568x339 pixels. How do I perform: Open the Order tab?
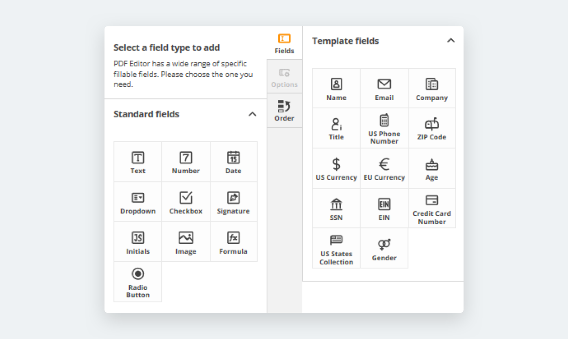(284, 111)
